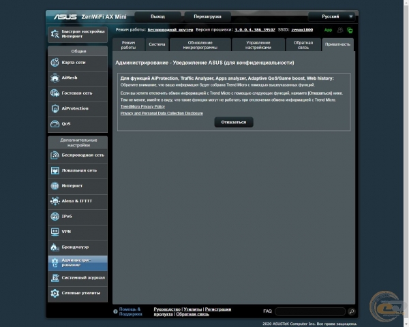
Task: Click the Утилиты link in the footer
Action: (x=193, y=309)
